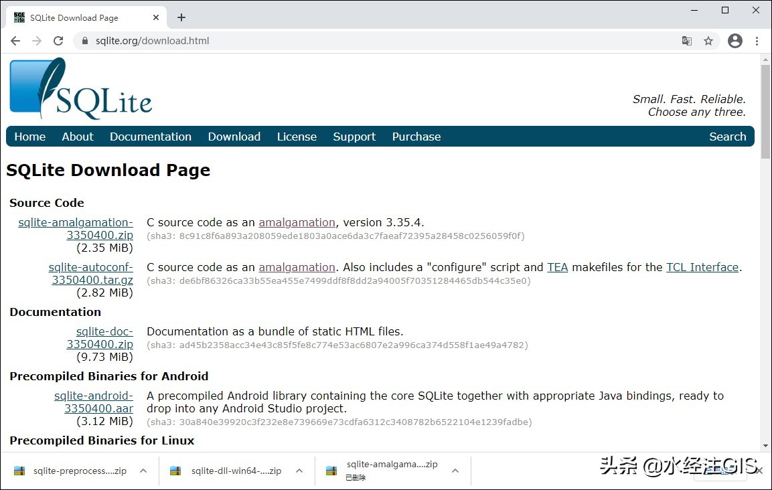
Task: Expand options for sqlite-dll-win64 download
Action: [x=299, y=471]
